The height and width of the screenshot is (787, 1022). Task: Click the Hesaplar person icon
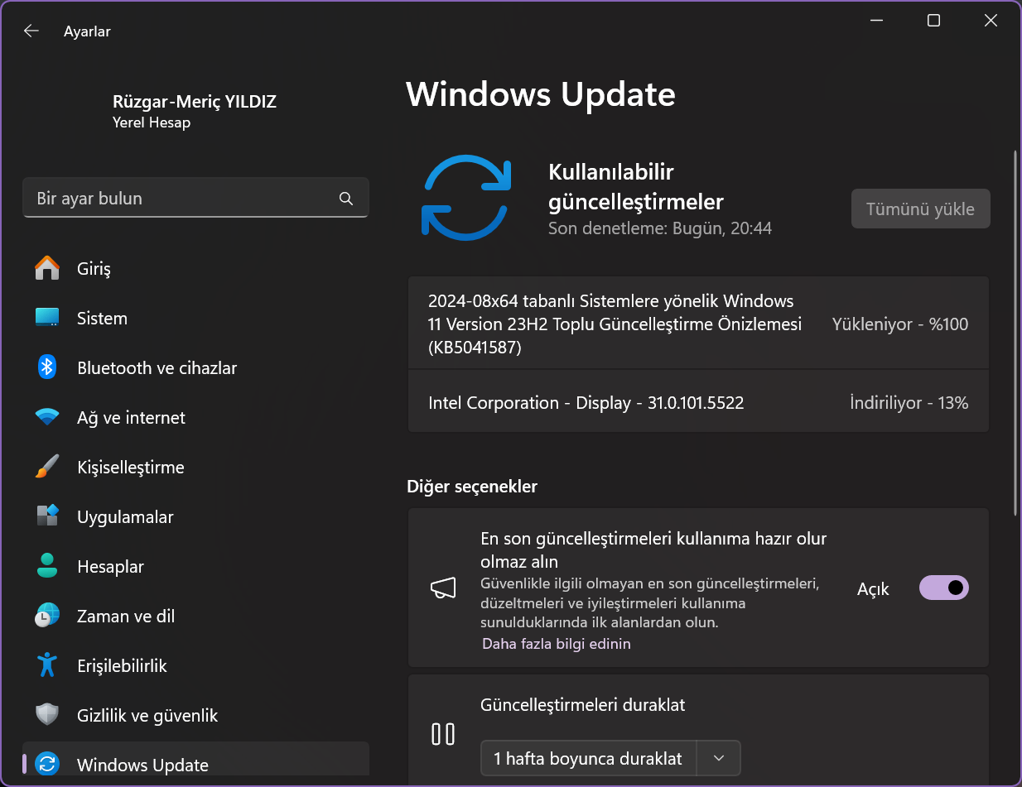click(x=47, y=566)
